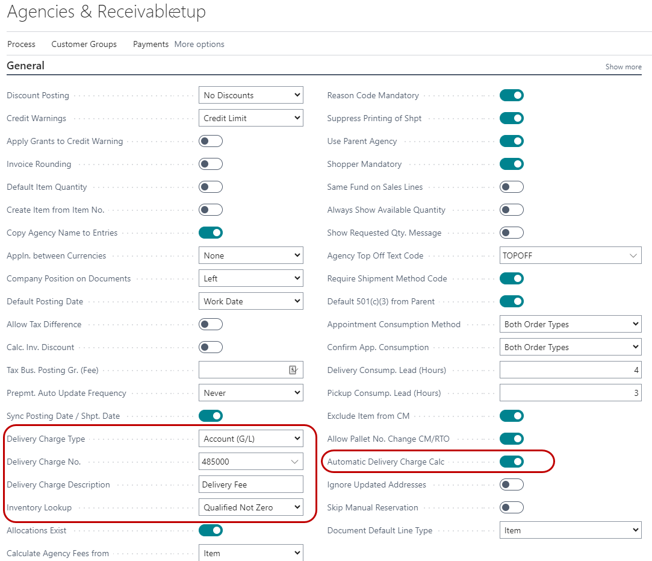Toggle Copy Agency Name to Entries
The width and height of the screenshot is (652, 561).
[210, 233]
